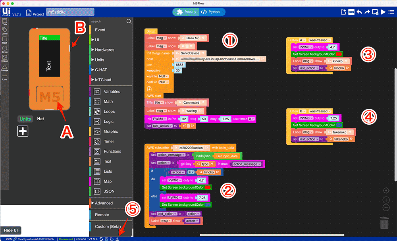The height and width of the screenshot is (241, 397).
Task: Select the Title UI element tool
Action: point(5,21)
